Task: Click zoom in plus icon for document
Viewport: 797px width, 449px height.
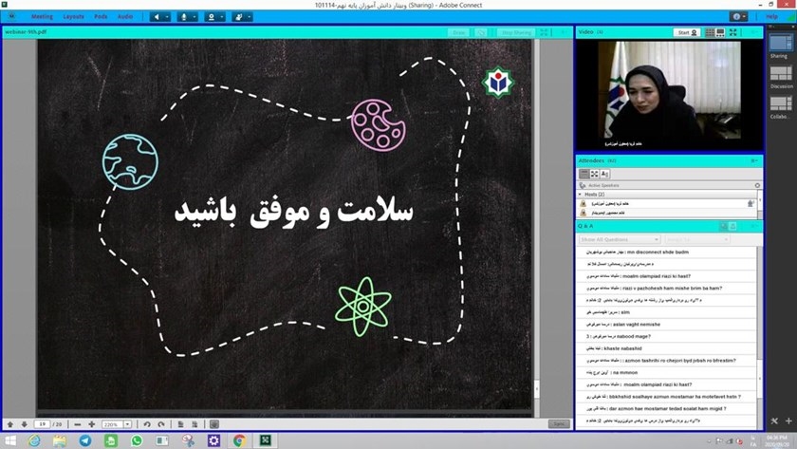Action: [x=91, y=424]
